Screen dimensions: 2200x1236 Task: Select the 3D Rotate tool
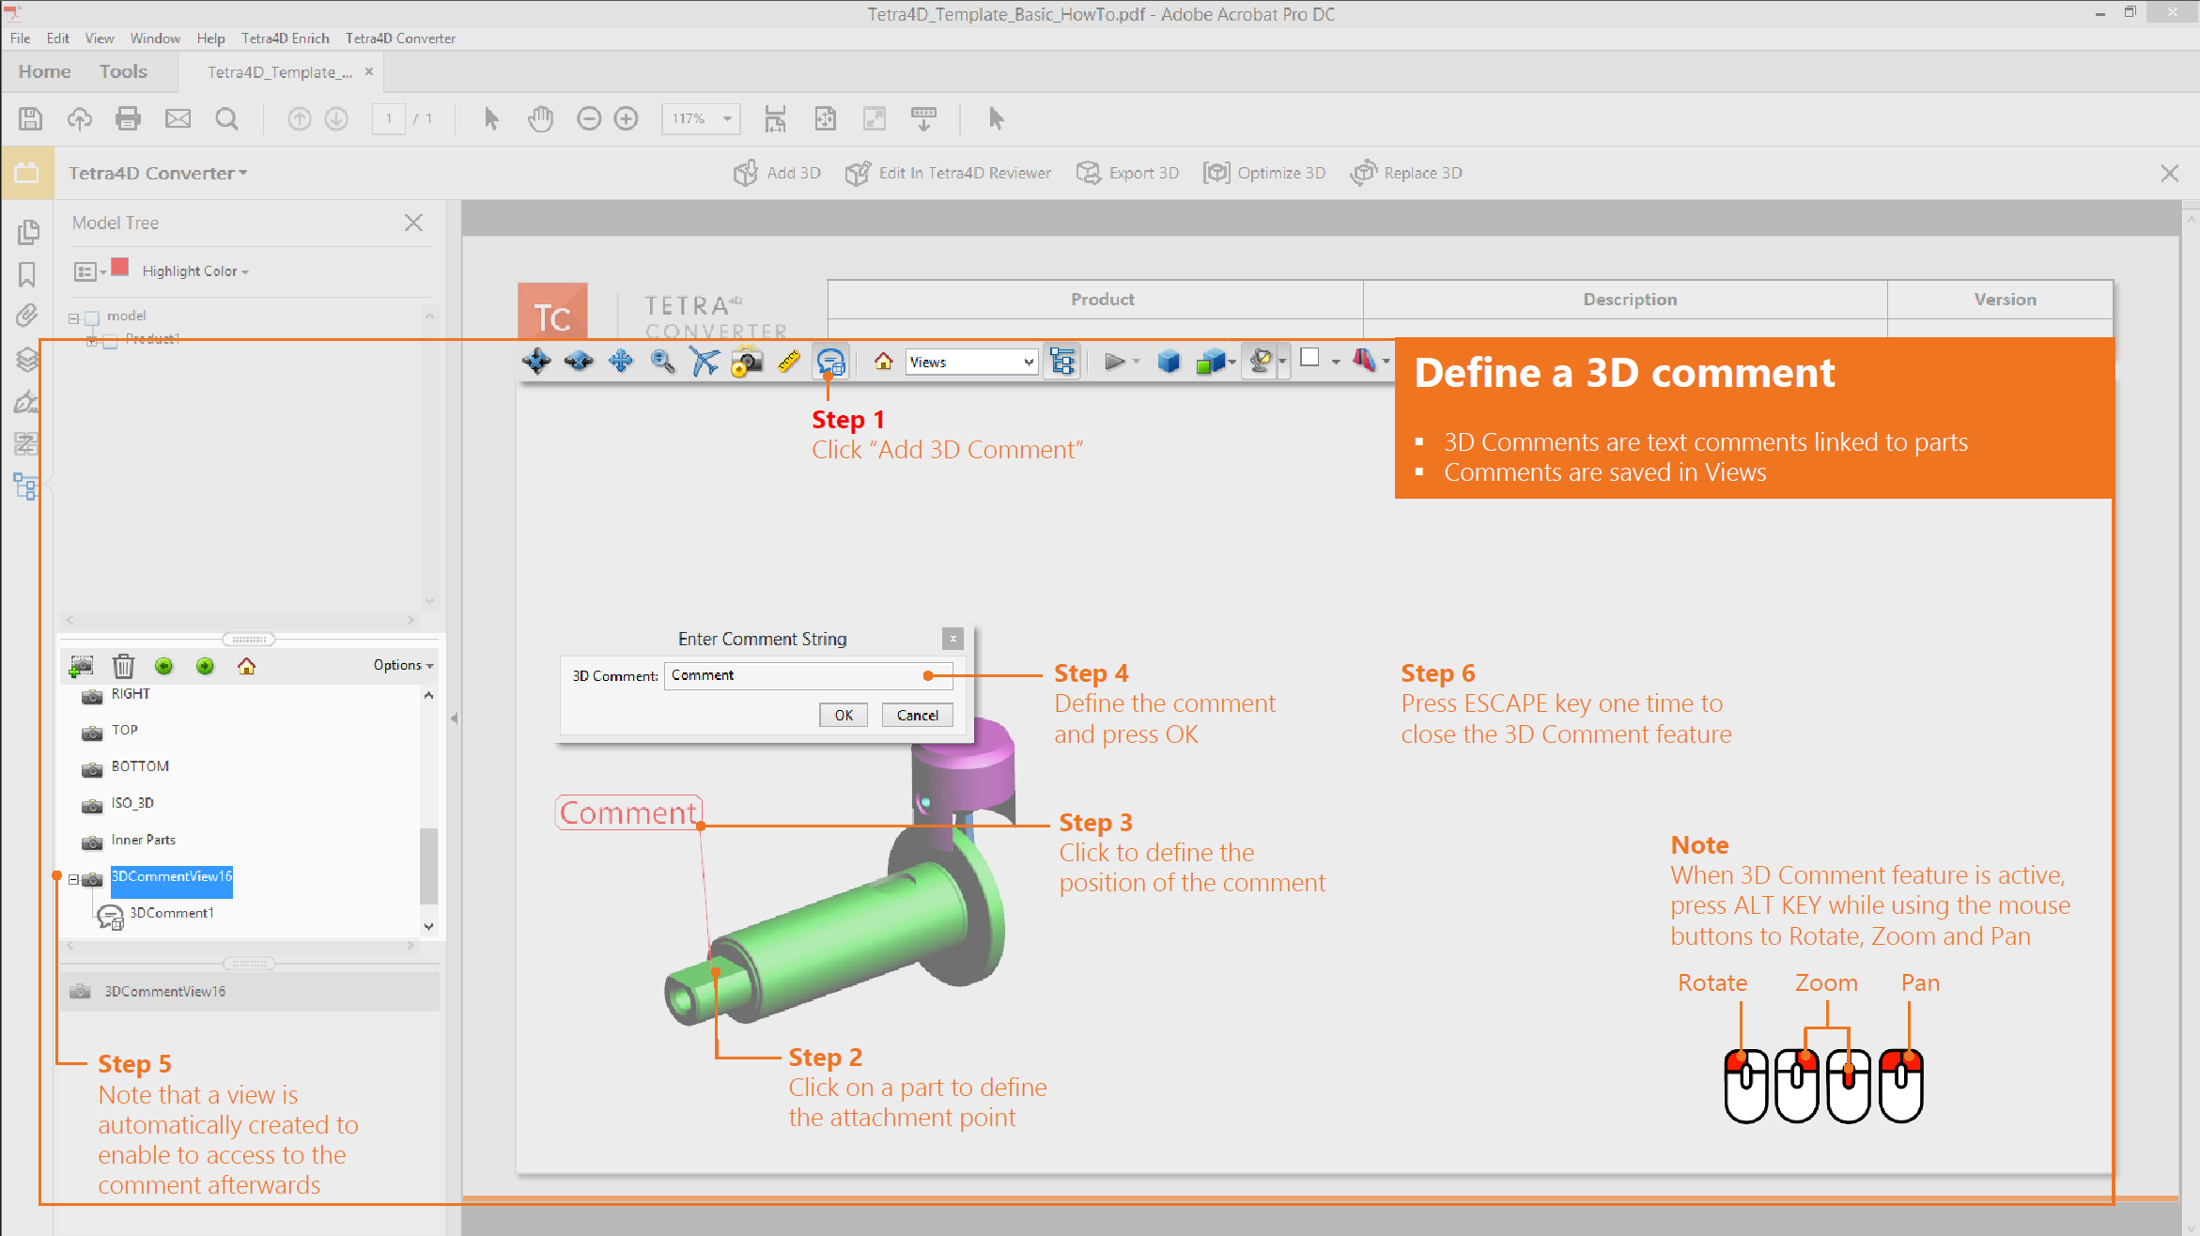(x=537, y=362)
